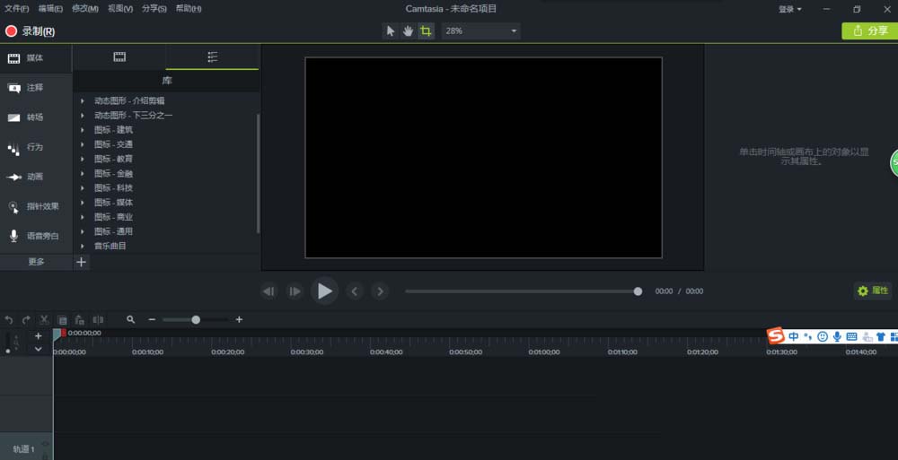
Task: Expand the 音乐曲目 library folder
Action: [x=83, y=246]
